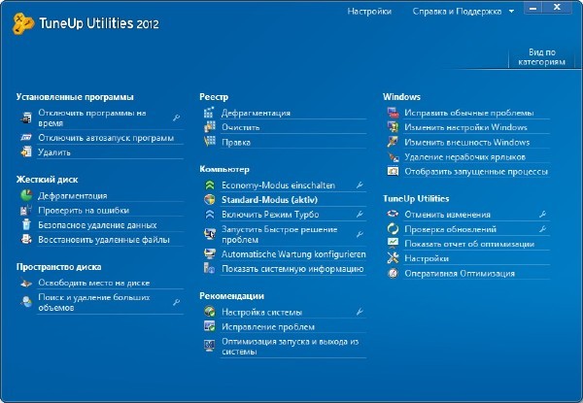The image size is (583, 403).
Task: Click 'Показать системную информацию' link
Action: click(292, 269)
